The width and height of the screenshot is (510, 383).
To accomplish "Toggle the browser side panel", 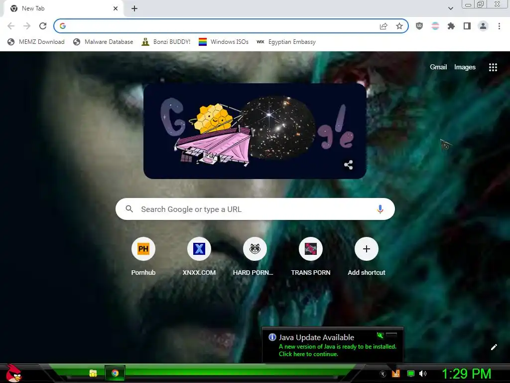I will (467, 26).
